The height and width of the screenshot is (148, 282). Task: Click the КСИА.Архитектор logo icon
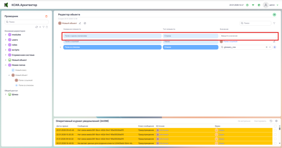coord(6,5)
